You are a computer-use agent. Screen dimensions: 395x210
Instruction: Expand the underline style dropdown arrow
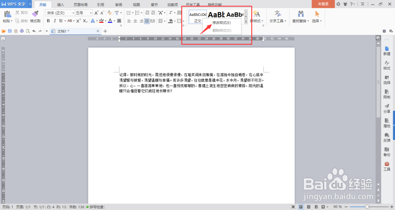[x=65, y=21]
